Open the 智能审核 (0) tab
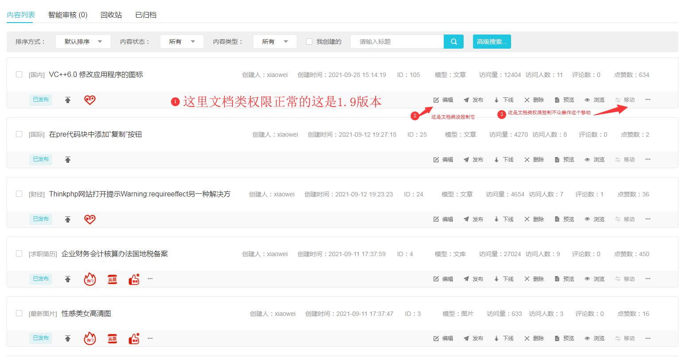This screenshot has height=357, width=686. click(x=68, y=15)
